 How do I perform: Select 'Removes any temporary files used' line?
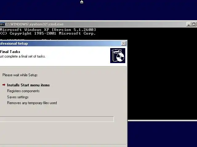[32, 103]
